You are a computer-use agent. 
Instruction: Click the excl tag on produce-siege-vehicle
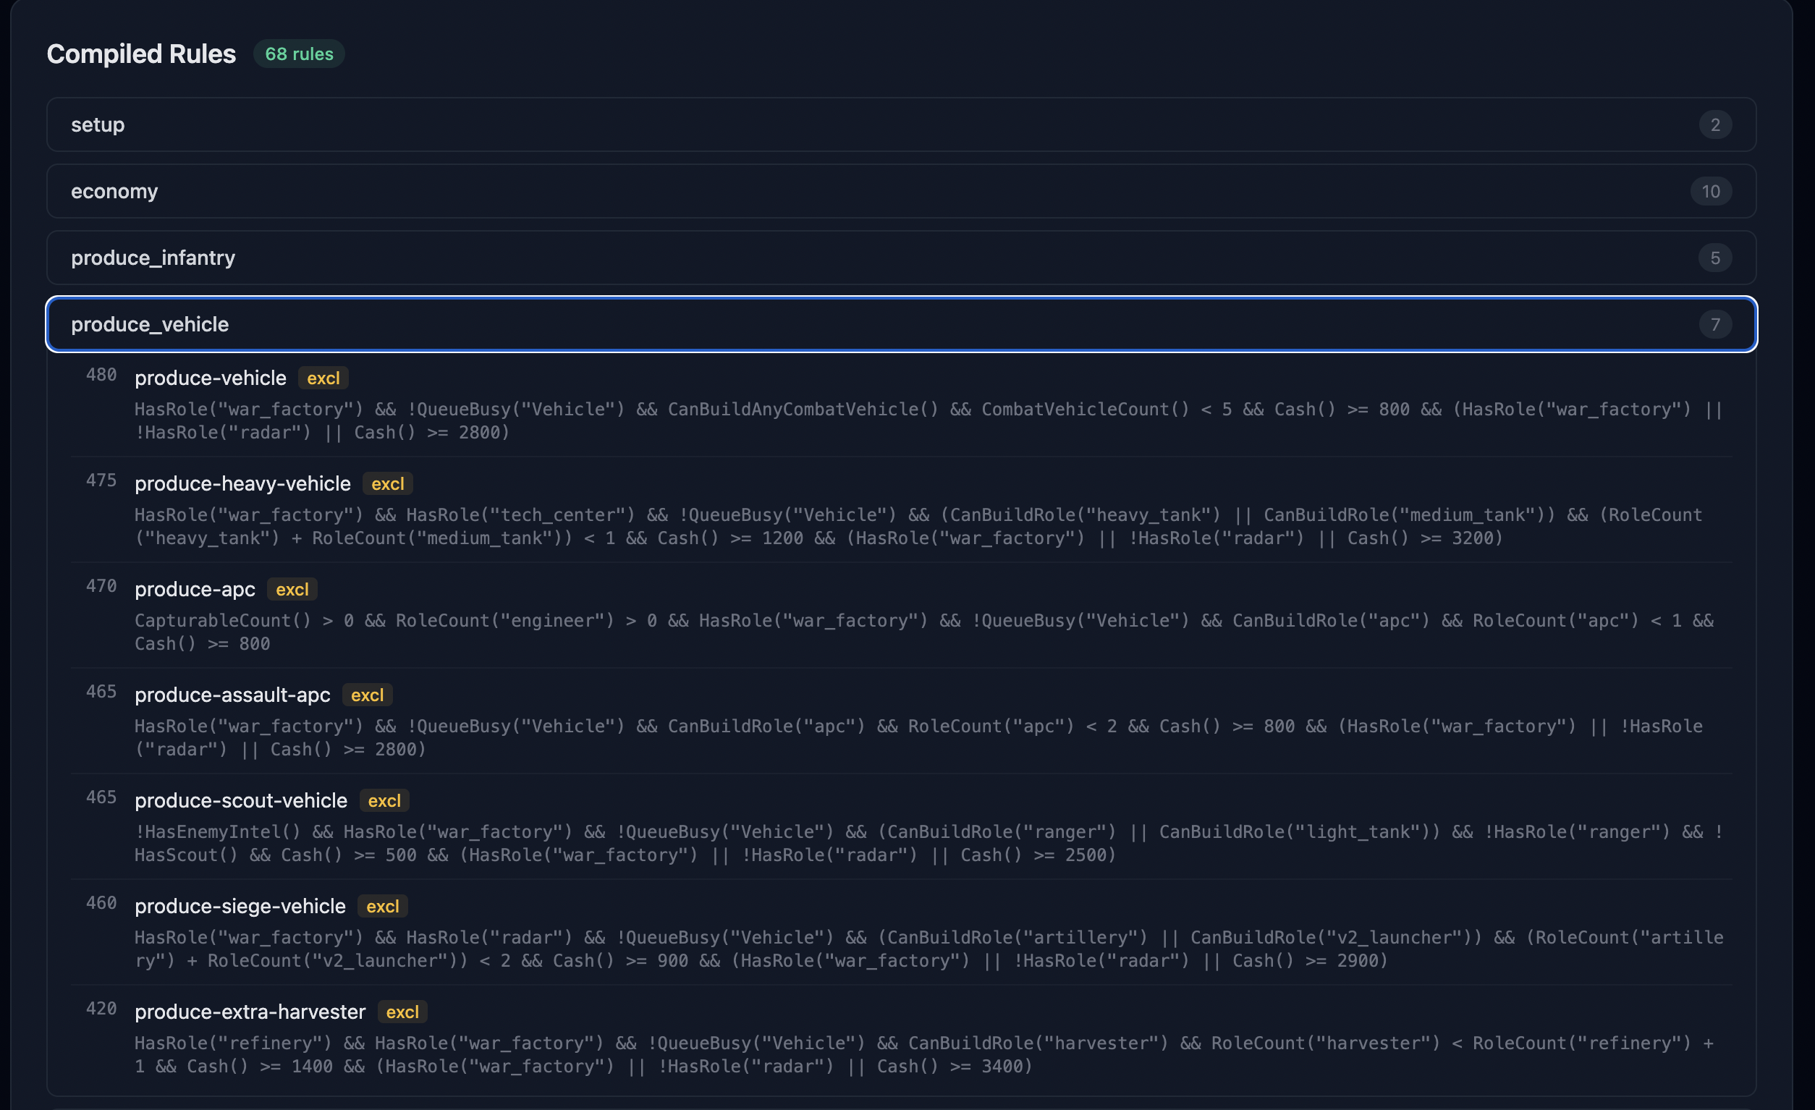tap(382, 907)
